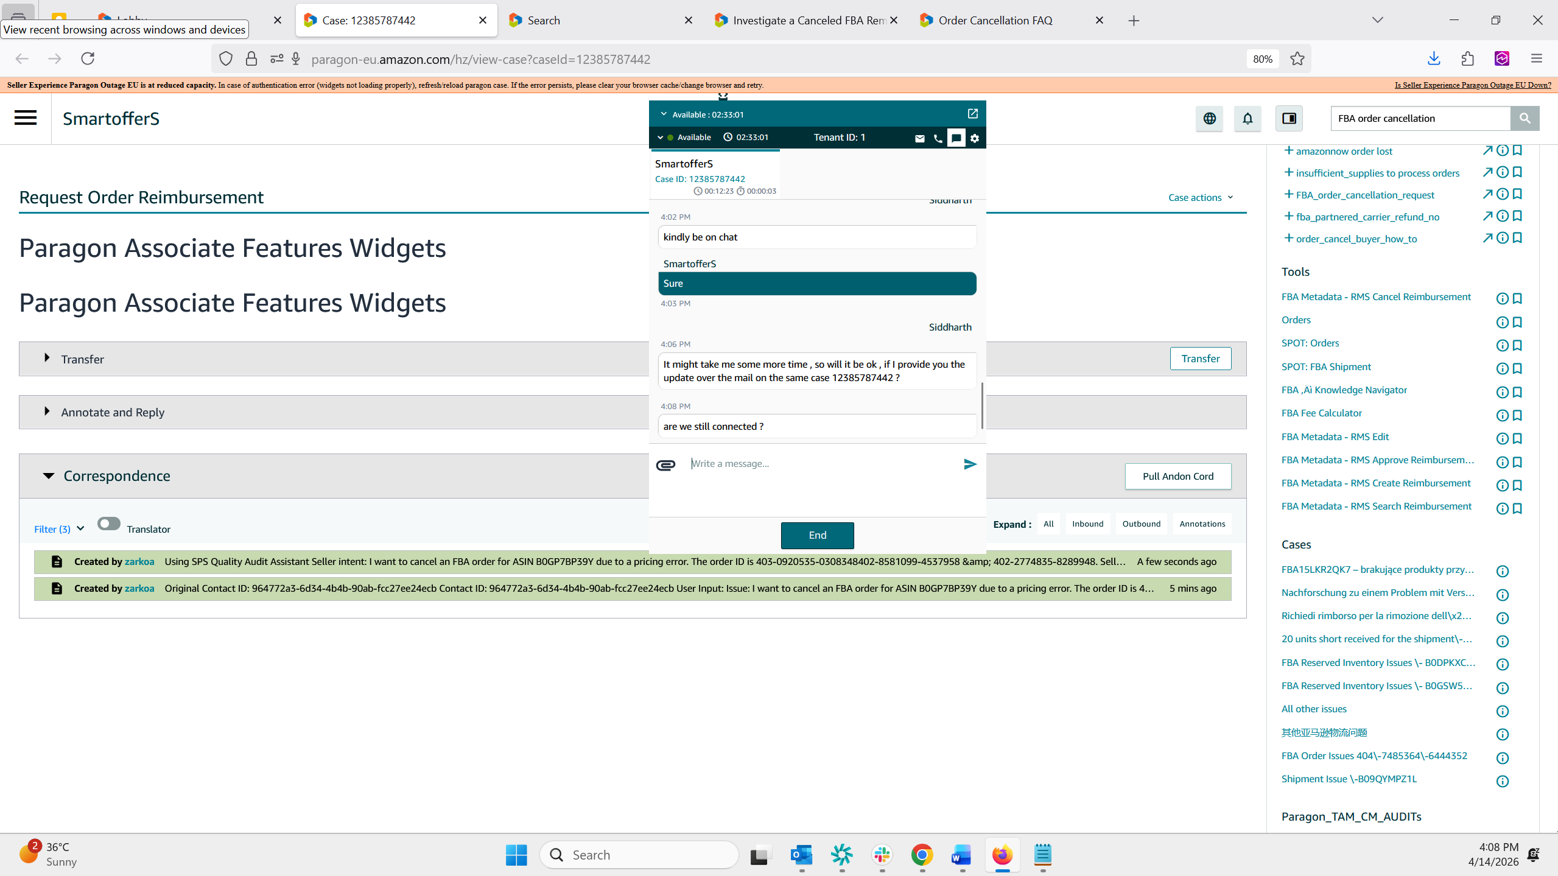
Task: Bookmark the SPOT: Orders tool
Action: [1517, 345]
